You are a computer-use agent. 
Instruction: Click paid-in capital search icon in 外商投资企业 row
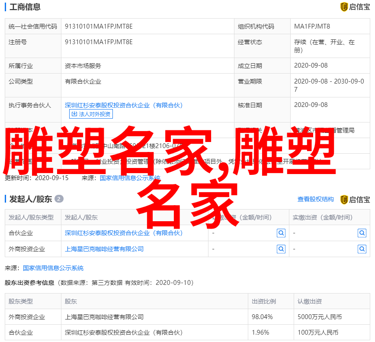362,249
